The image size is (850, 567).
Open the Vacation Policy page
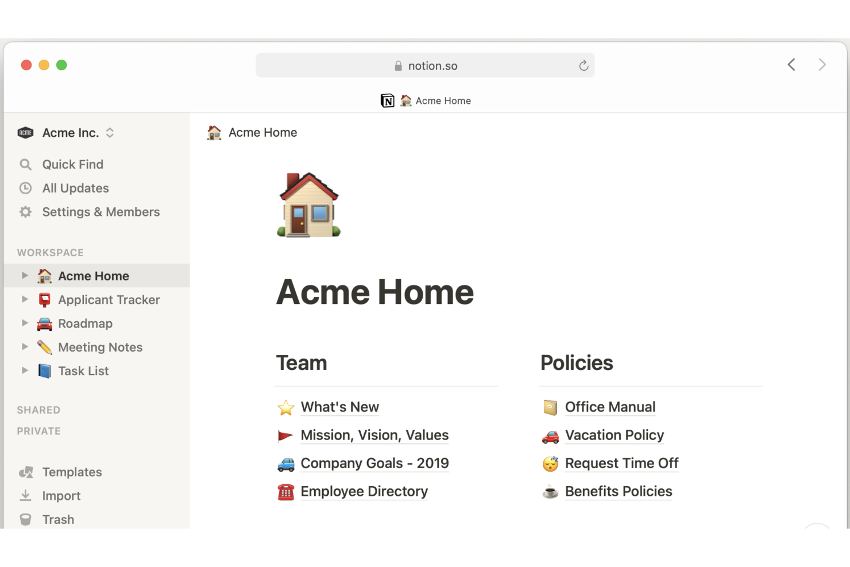[614, 435]
